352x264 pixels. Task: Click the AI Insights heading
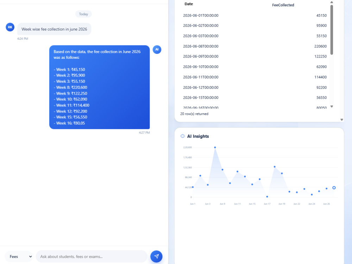[198, 136]
